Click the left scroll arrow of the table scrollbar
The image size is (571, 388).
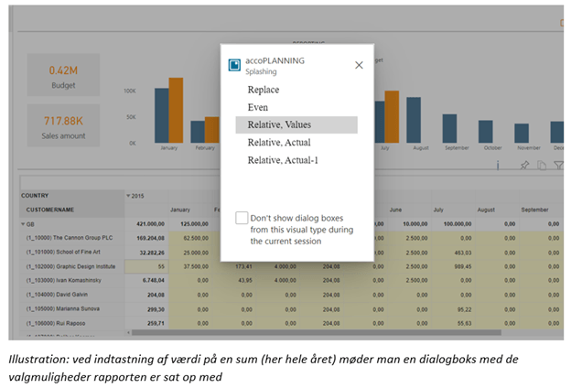coord(128,332)
